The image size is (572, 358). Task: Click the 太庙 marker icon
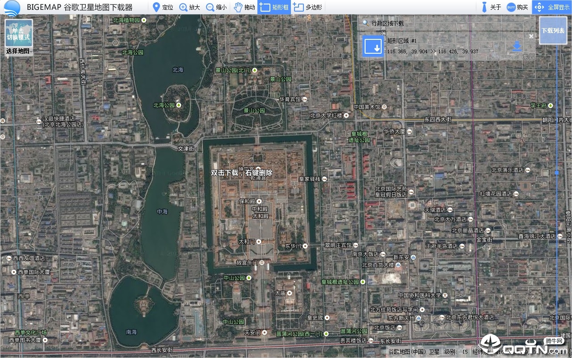pos(290,293)
